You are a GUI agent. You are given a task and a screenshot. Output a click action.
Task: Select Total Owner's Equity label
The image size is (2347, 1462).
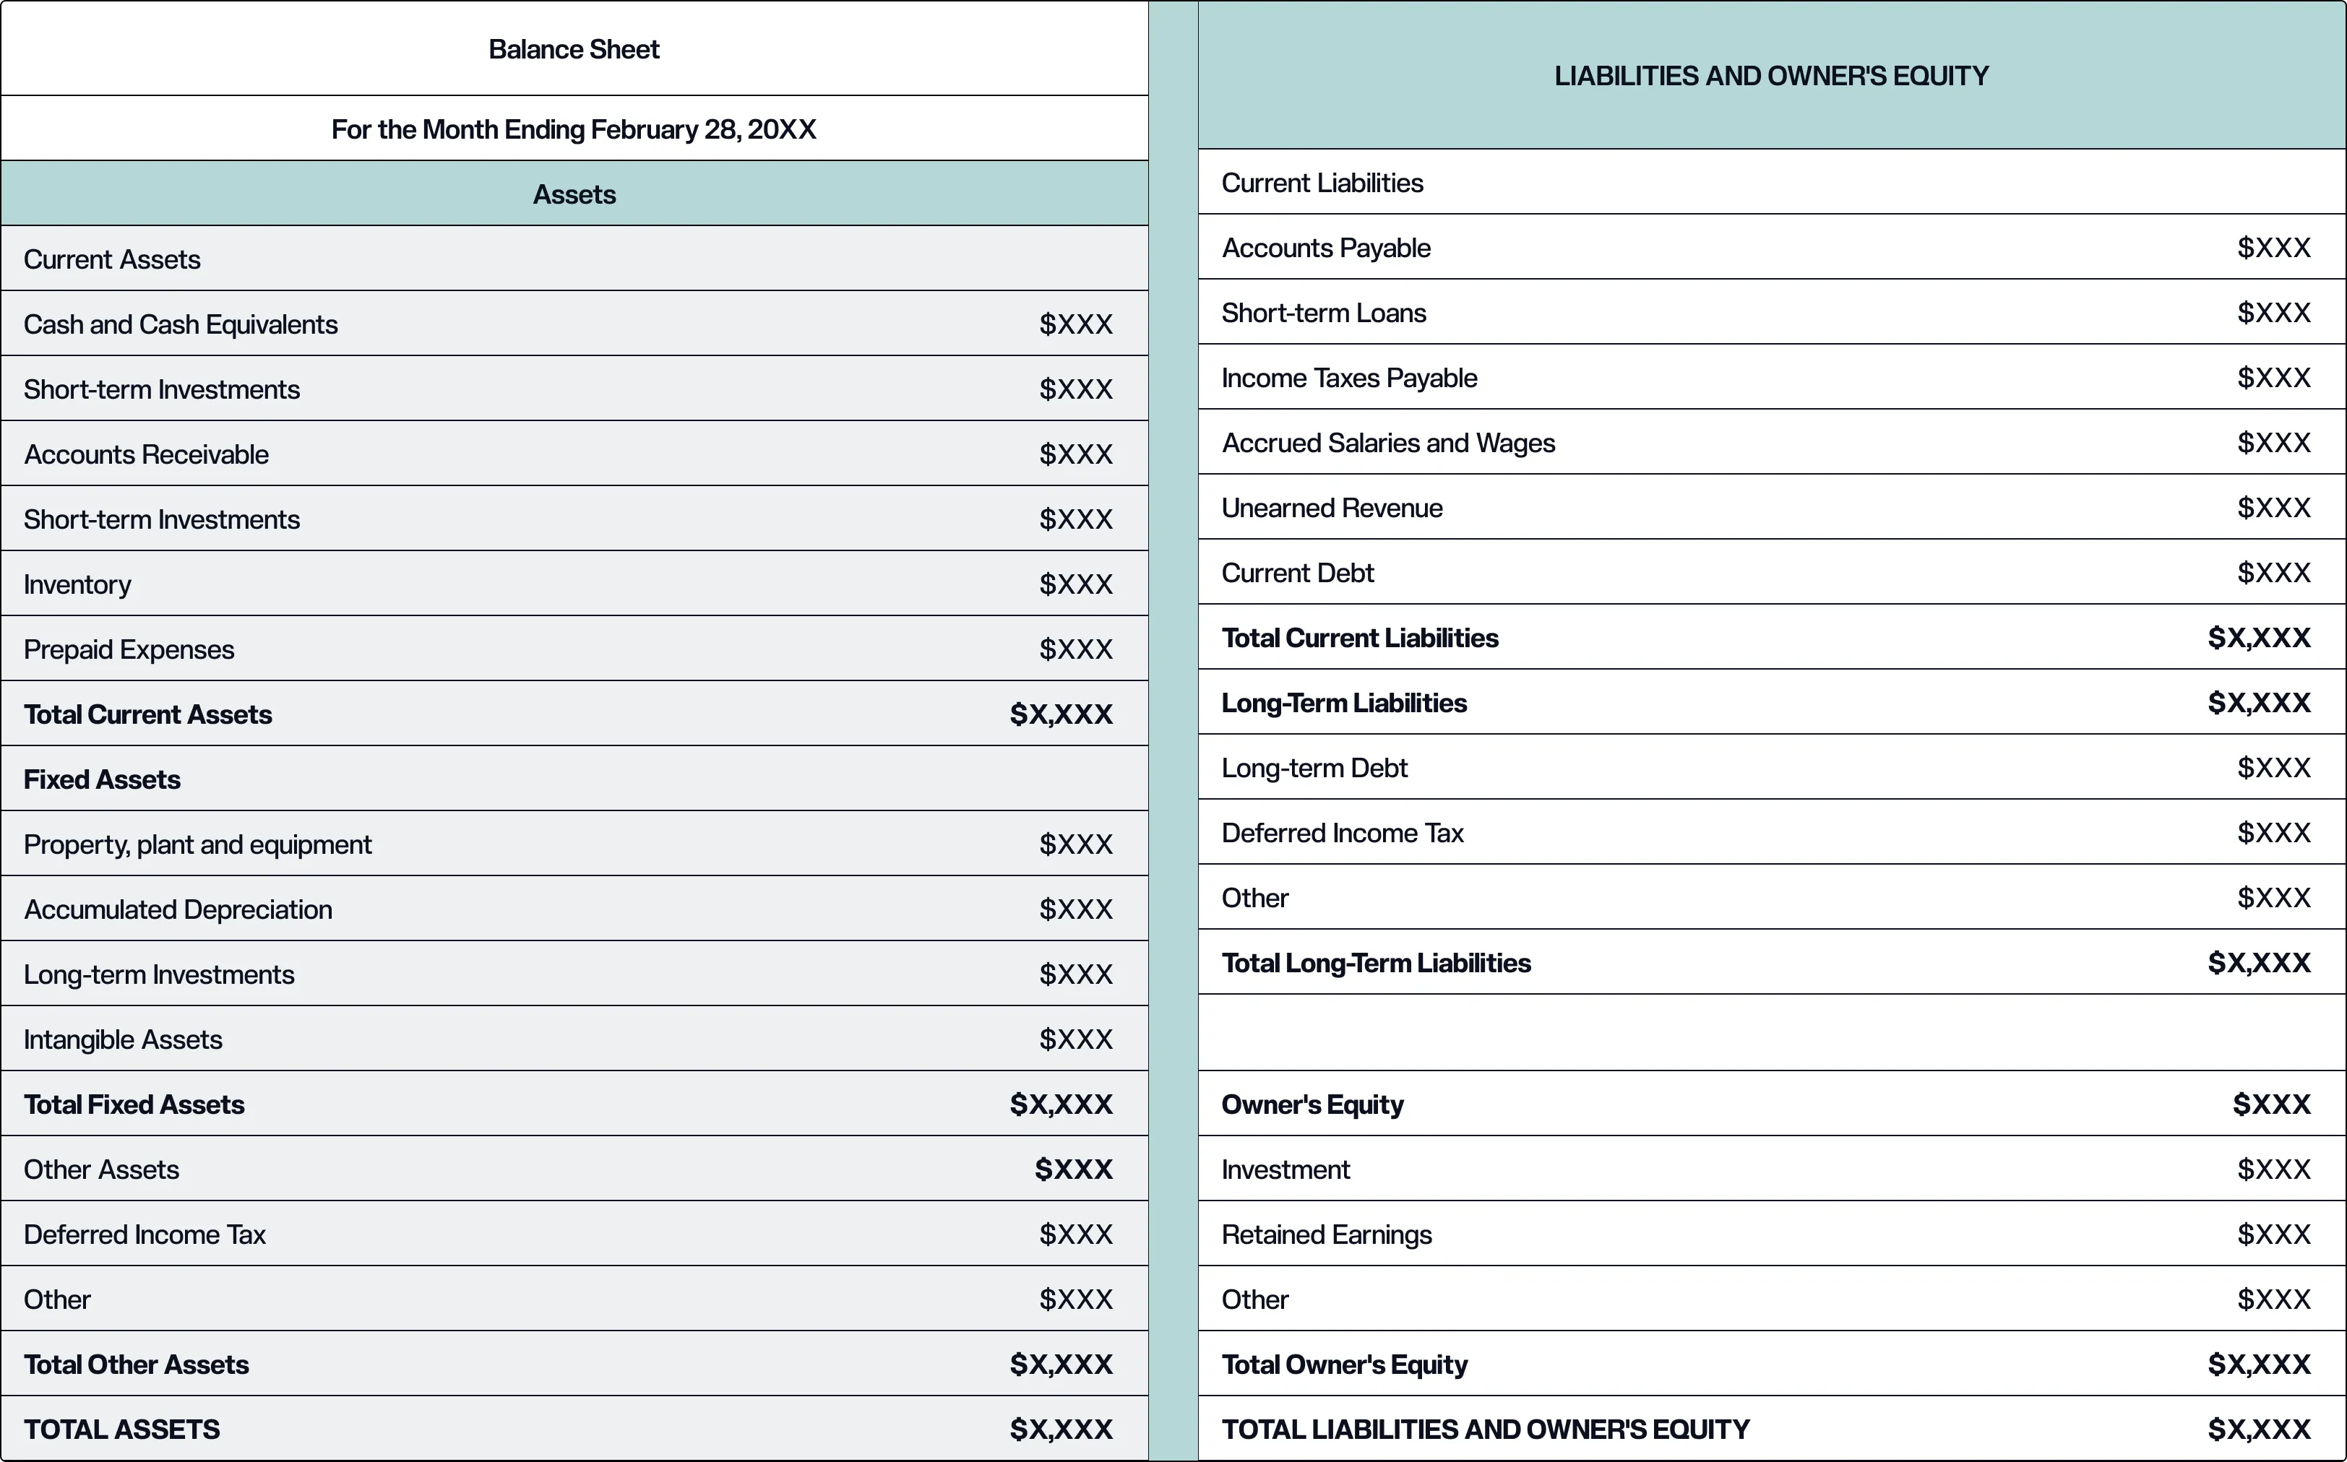pyautogui.click(x=1344, y=1364)
